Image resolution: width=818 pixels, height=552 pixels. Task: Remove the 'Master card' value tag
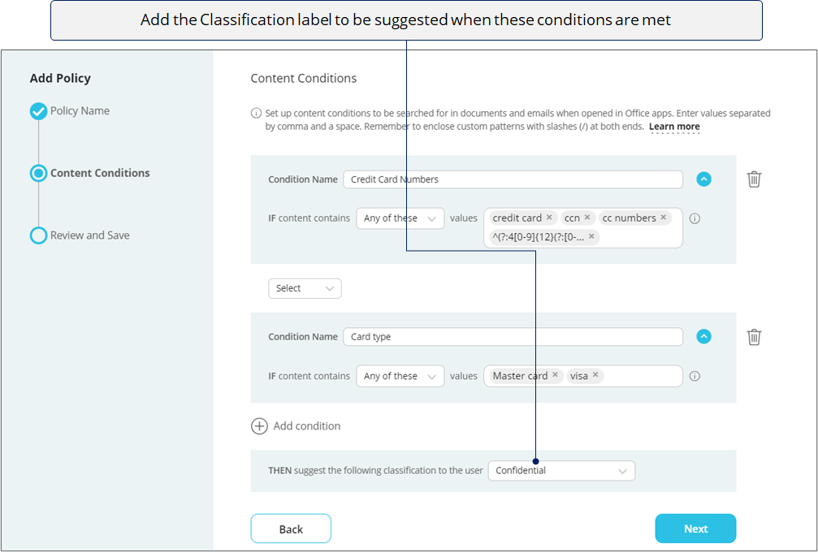coord(555,375)
